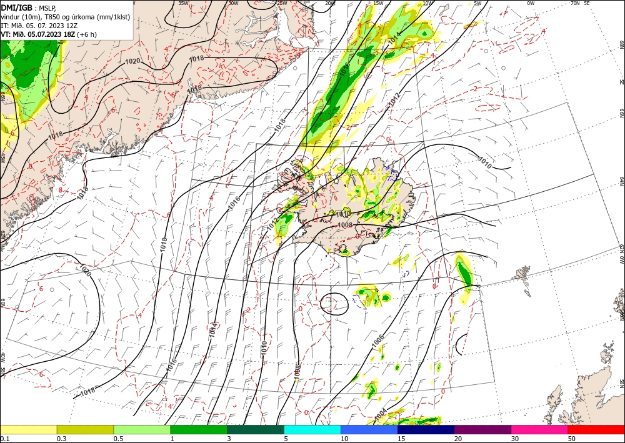Screen dimensions: 625x443
Task: Click the pink 30 mm legend swatch
Action: pyautogui.click(x=540, y=429)
